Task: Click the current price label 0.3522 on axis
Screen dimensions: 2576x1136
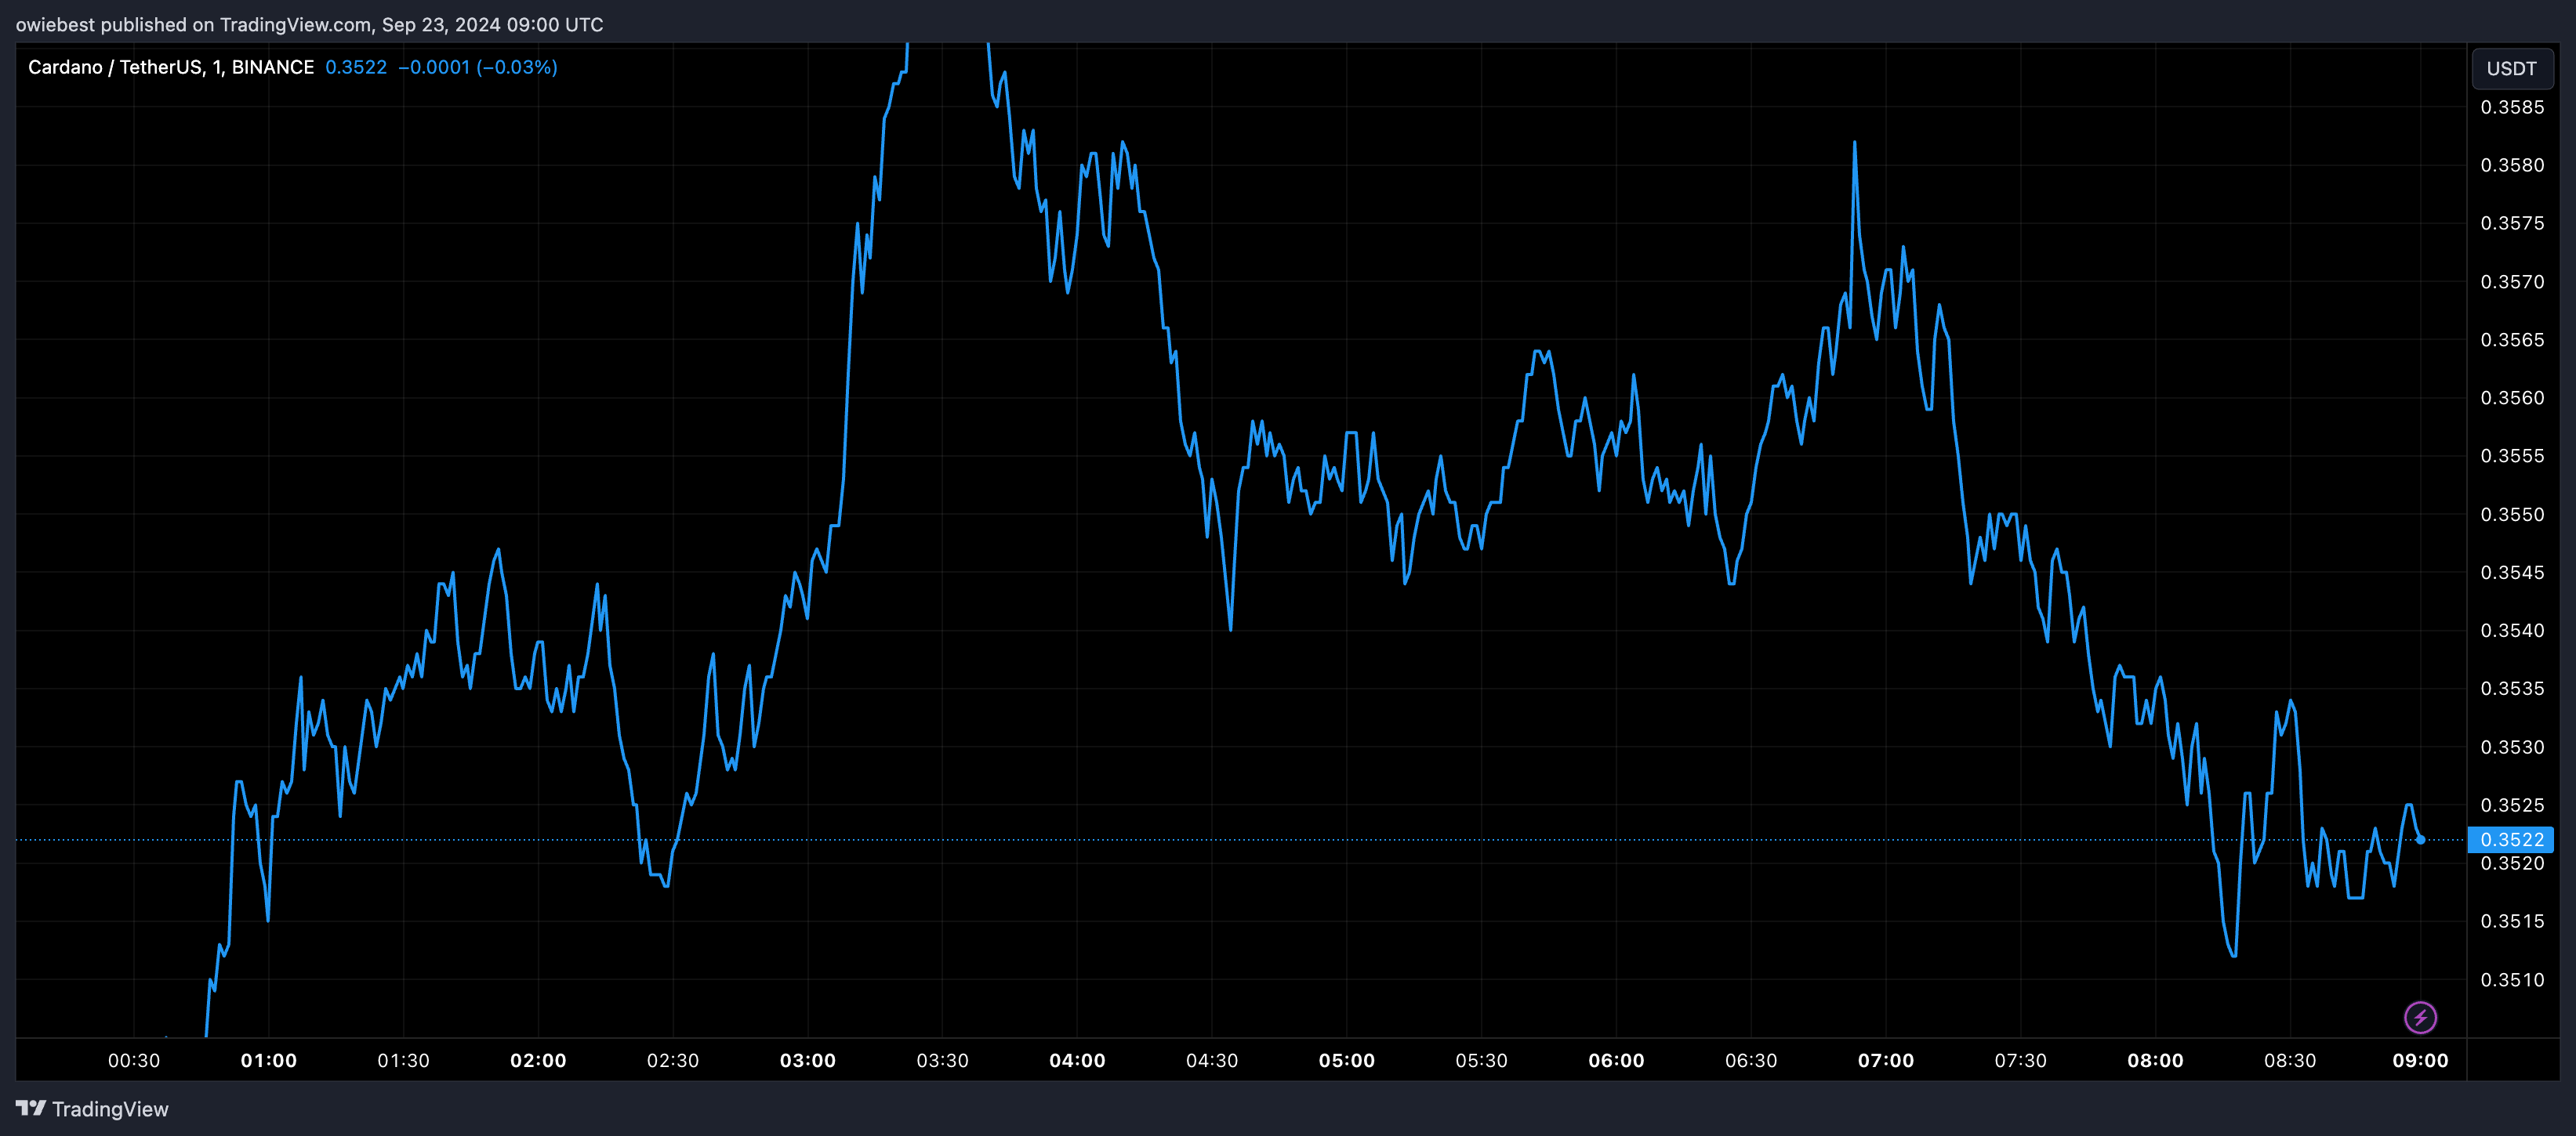Action: click(x=2511, y=839)
